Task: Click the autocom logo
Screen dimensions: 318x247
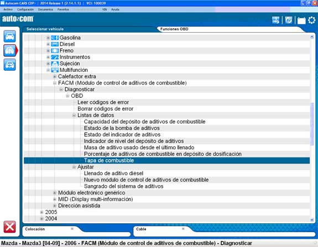Action: coord(18,19)
